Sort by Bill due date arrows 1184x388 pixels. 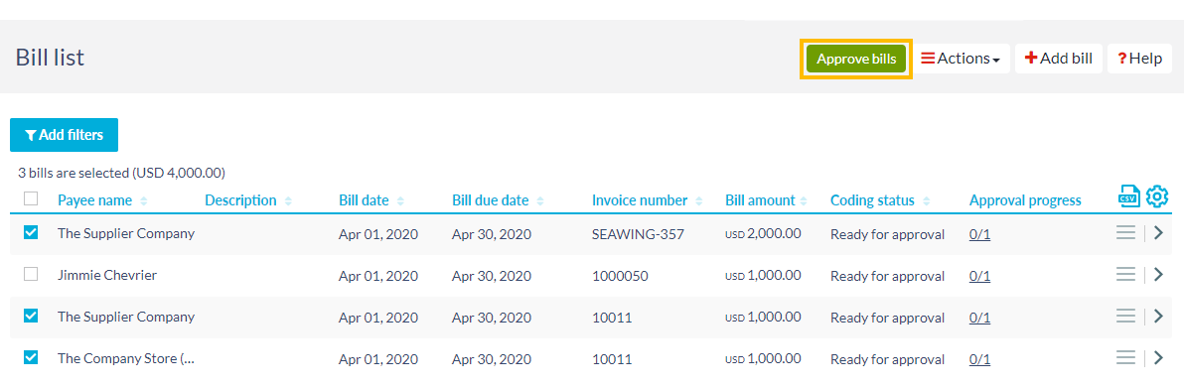(x=540, y=201)
